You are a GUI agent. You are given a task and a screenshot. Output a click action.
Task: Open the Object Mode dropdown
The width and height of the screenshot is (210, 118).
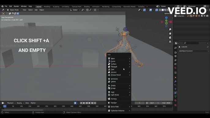coord(14,10)
